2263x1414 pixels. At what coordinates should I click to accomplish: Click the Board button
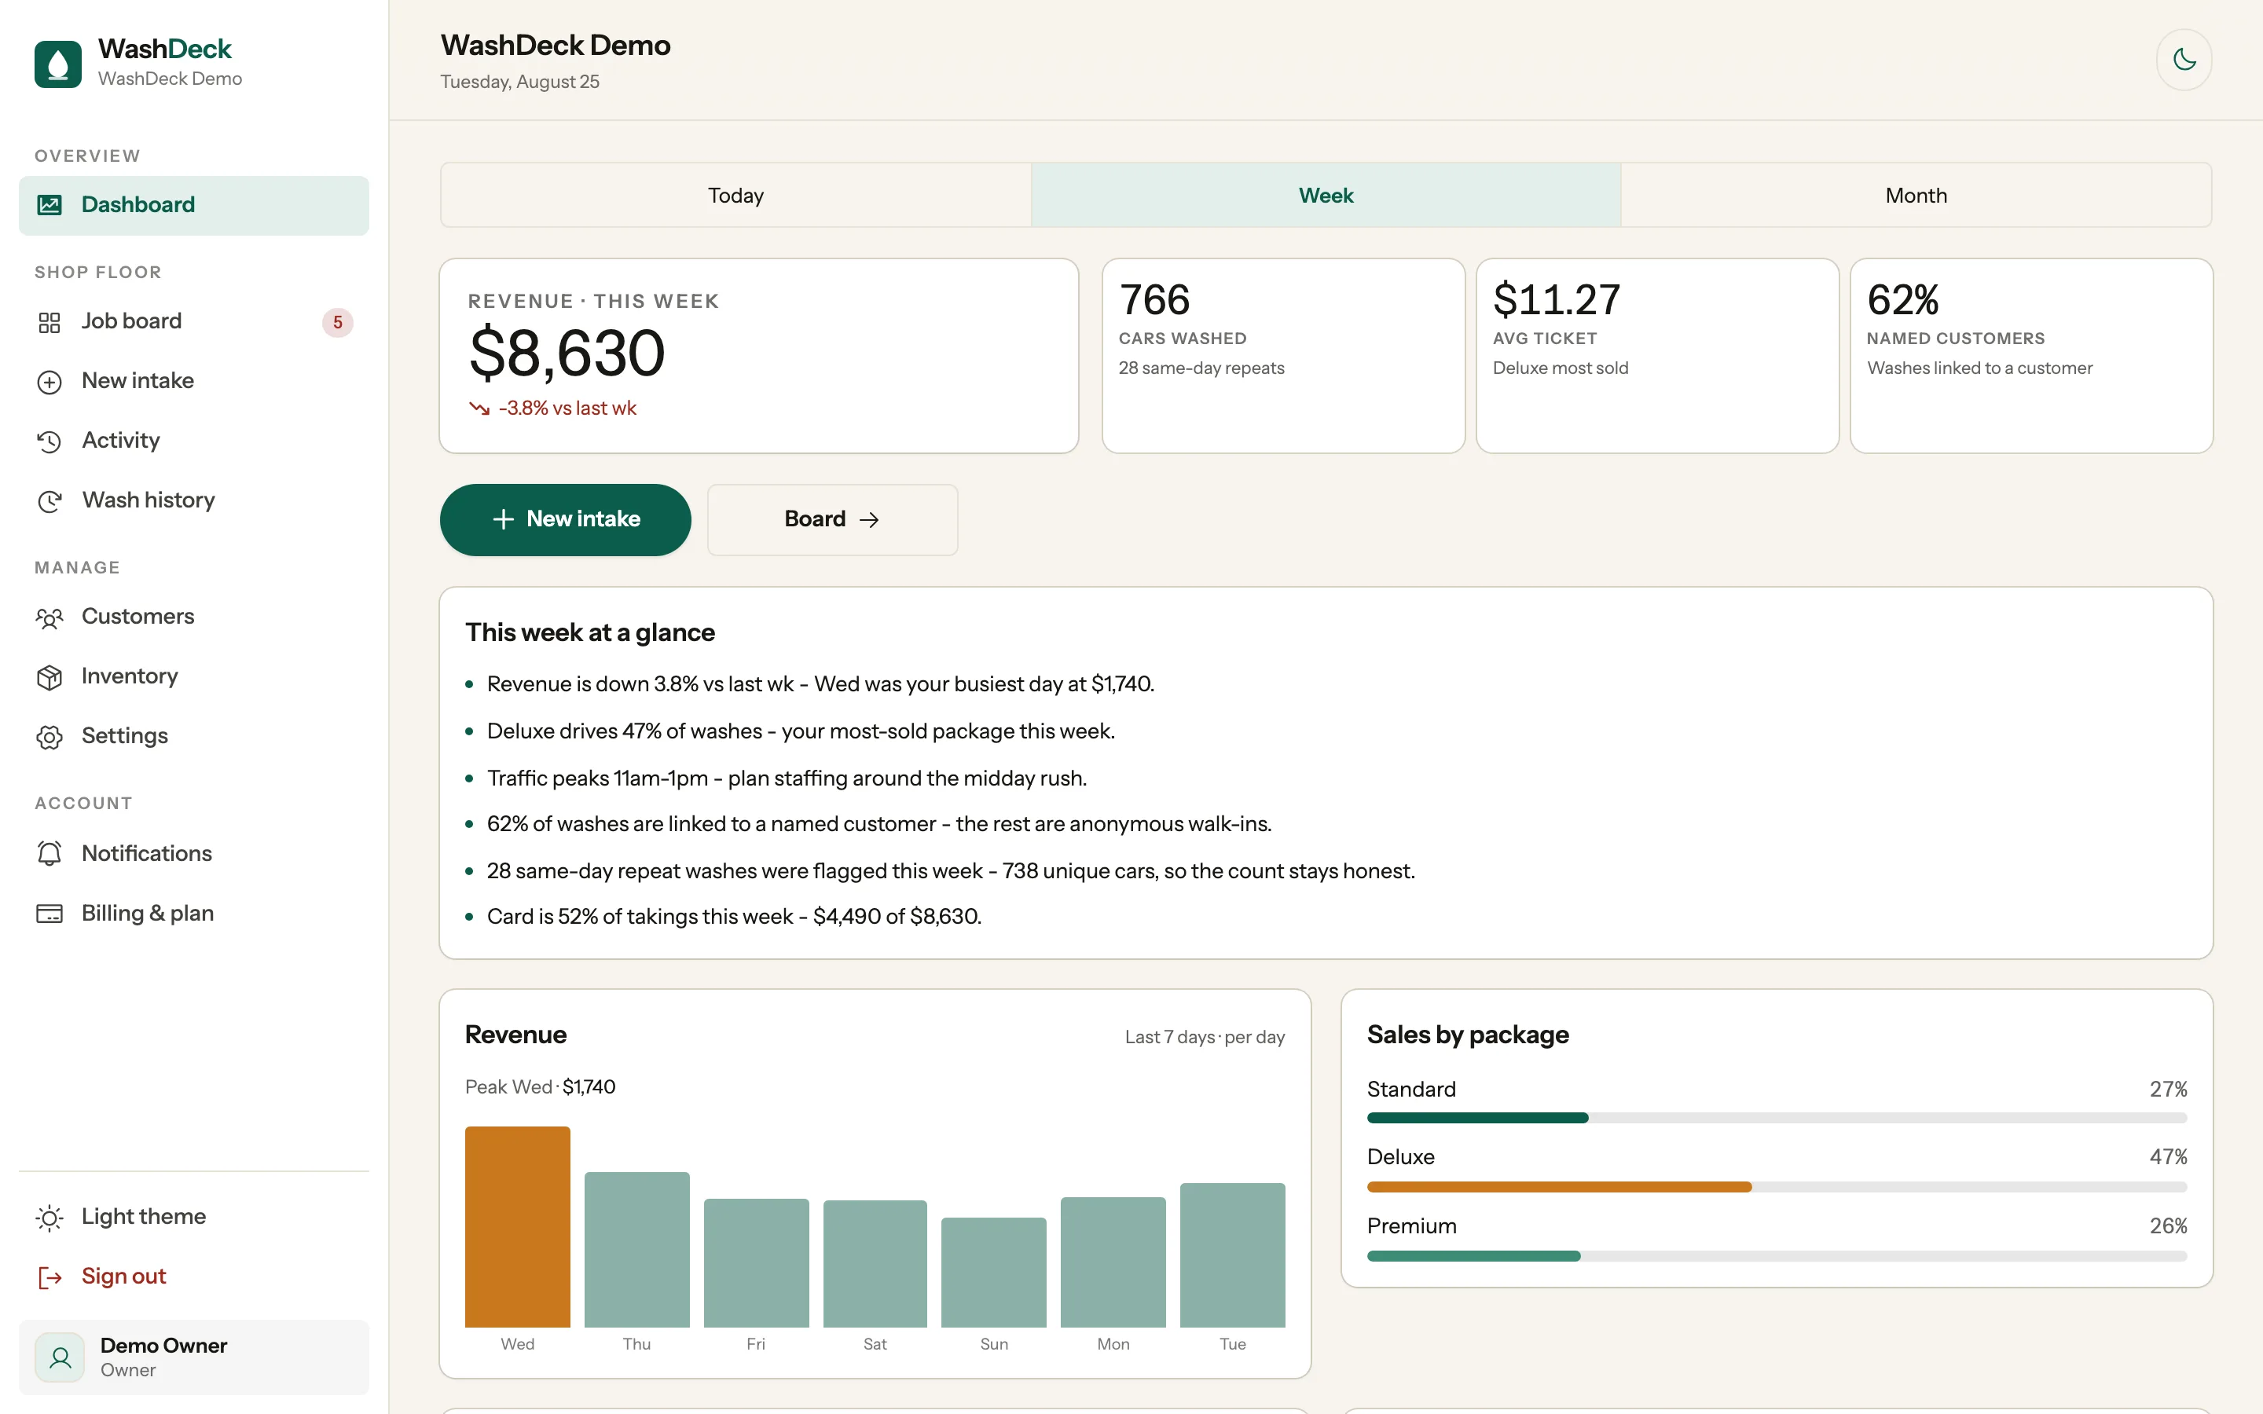click(x=832, y=520)
